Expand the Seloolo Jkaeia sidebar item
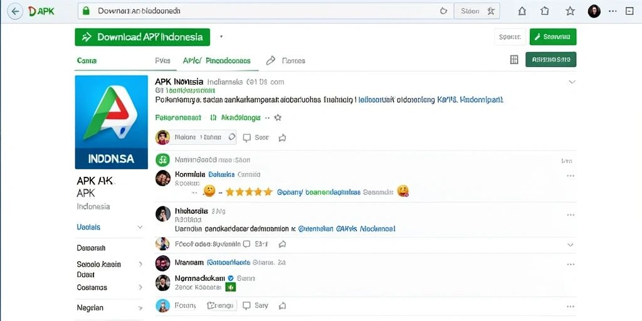The height and width of the screenshot is (321, 642). [140, 264]
